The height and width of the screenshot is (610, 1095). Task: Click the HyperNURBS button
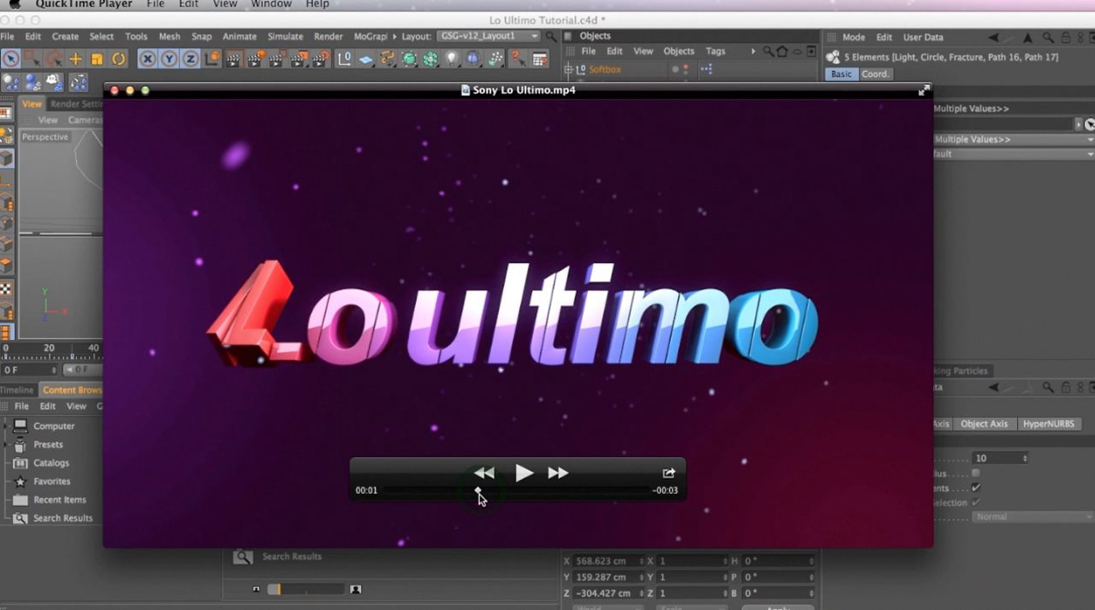[1048, 424]
